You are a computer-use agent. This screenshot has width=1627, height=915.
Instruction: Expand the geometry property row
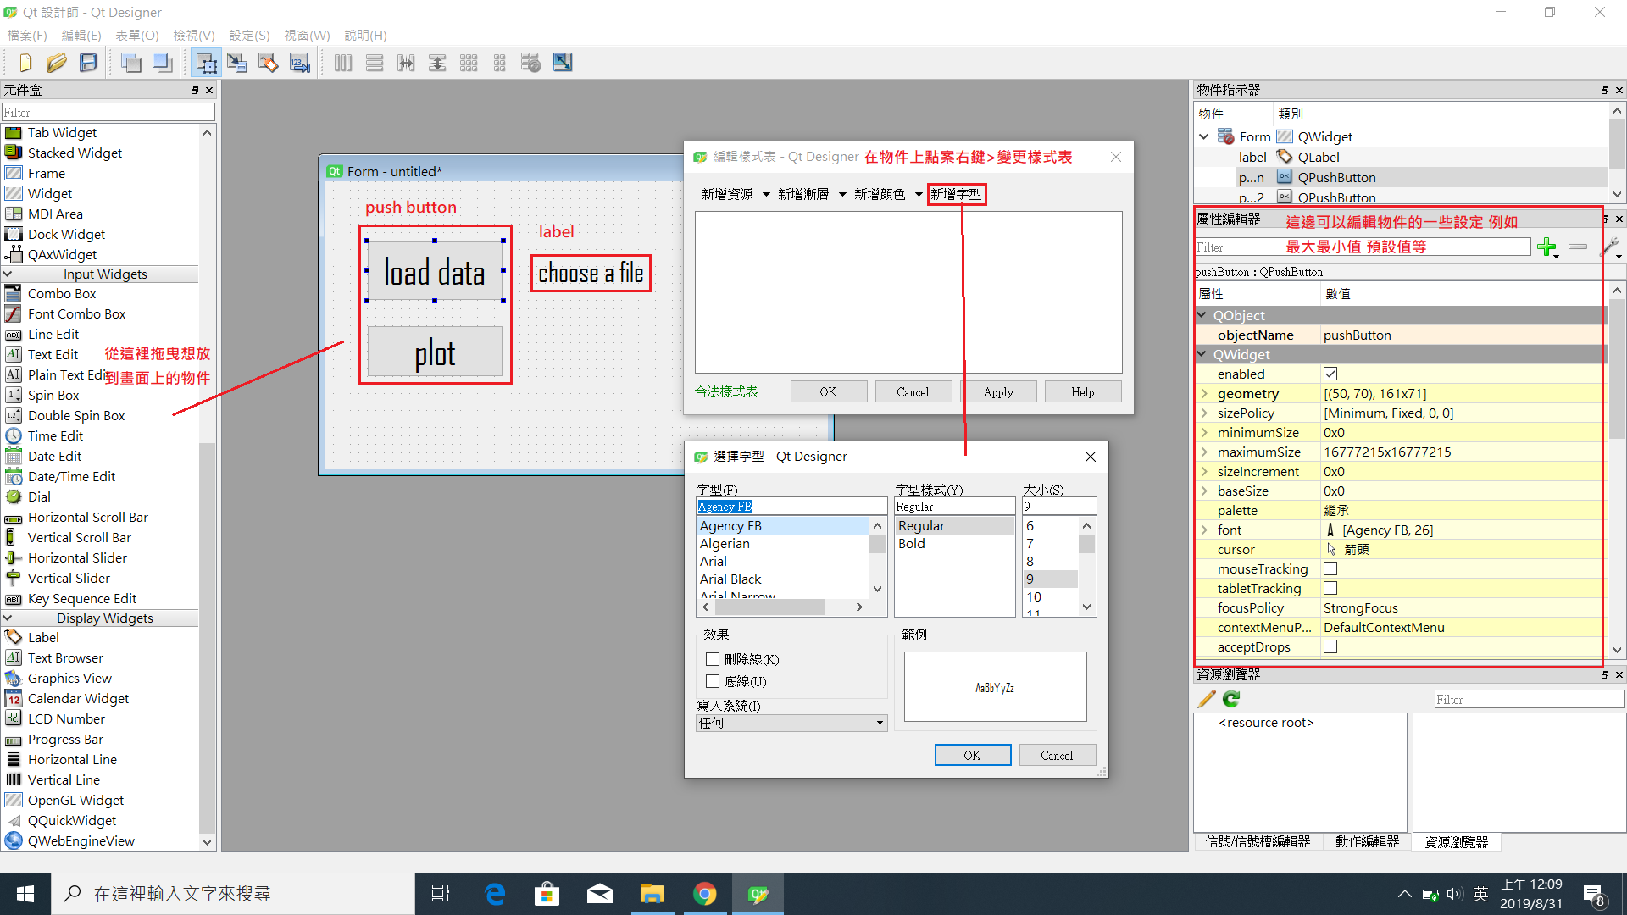1204,394
